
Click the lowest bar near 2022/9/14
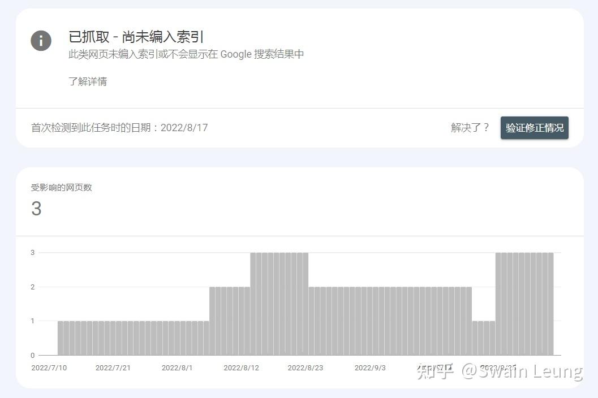(x=484, y=336)
